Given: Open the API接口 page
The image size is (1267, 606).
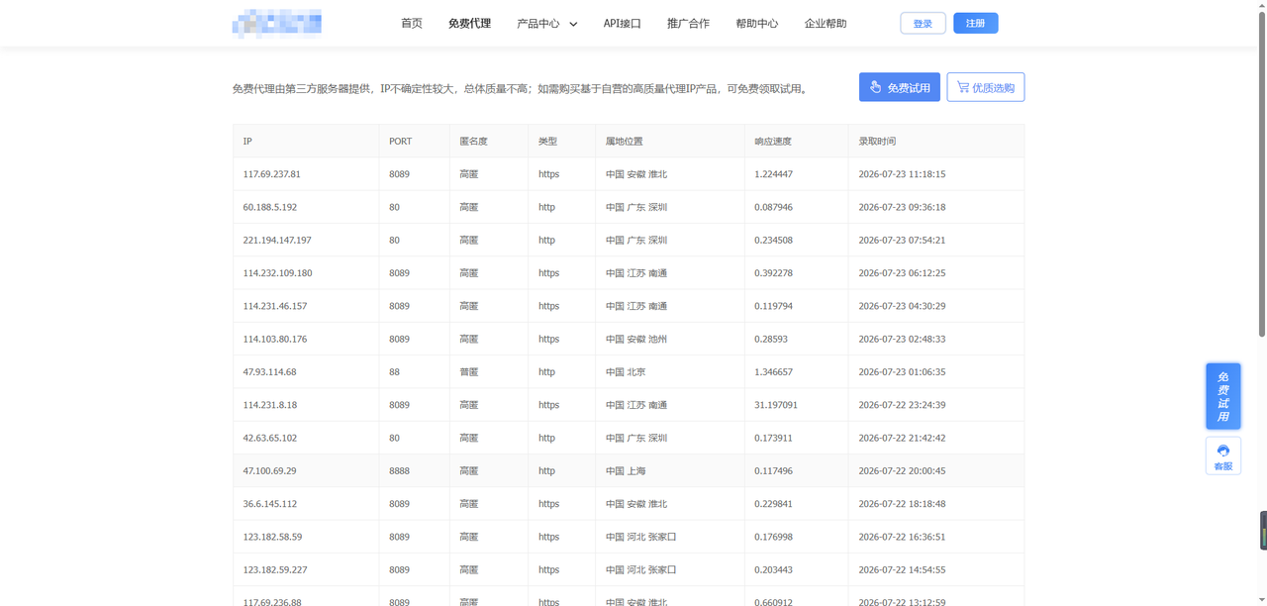Looking at the screenshot, I should [x=623, y=23].
